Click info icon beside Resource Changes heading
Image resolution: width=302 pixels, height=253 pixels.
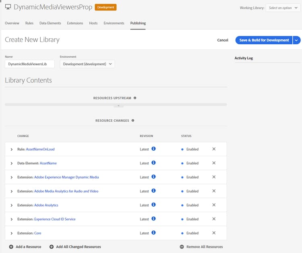point(133,120)
